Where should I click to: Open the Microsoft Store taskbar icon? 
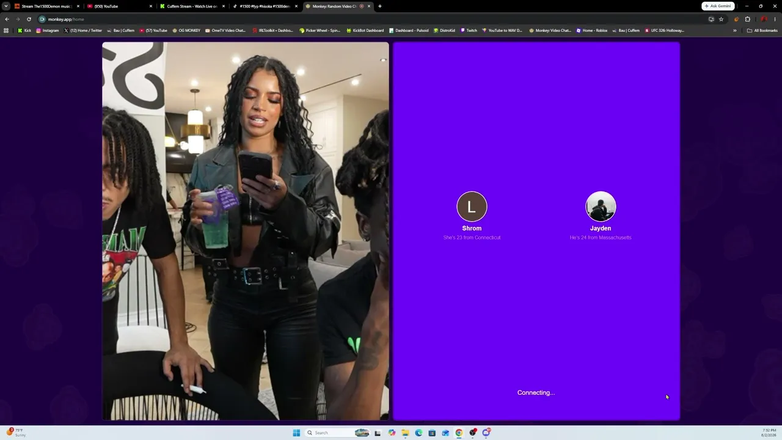(x=432, y=433)
